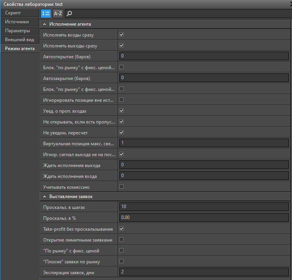Enable "Плохие" заявки по рынку checkbox
The image size is (292, 280).
[x=122, y=261]
